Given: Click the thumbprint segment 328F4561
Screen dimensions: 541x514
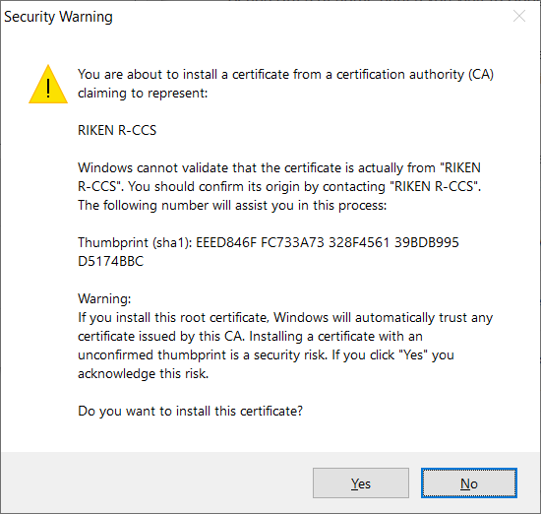Looking at the screenshot, I should click(359, 242).
